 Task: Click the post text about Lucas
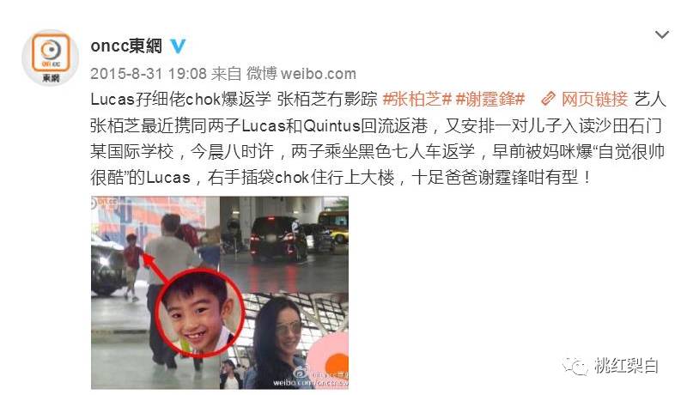(x=378, y=138)
